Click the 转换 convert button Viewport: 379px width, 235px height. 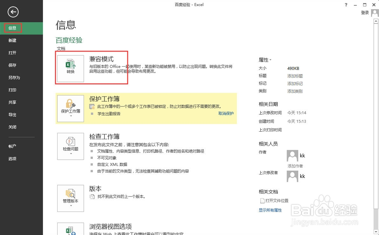coord(70,69)
